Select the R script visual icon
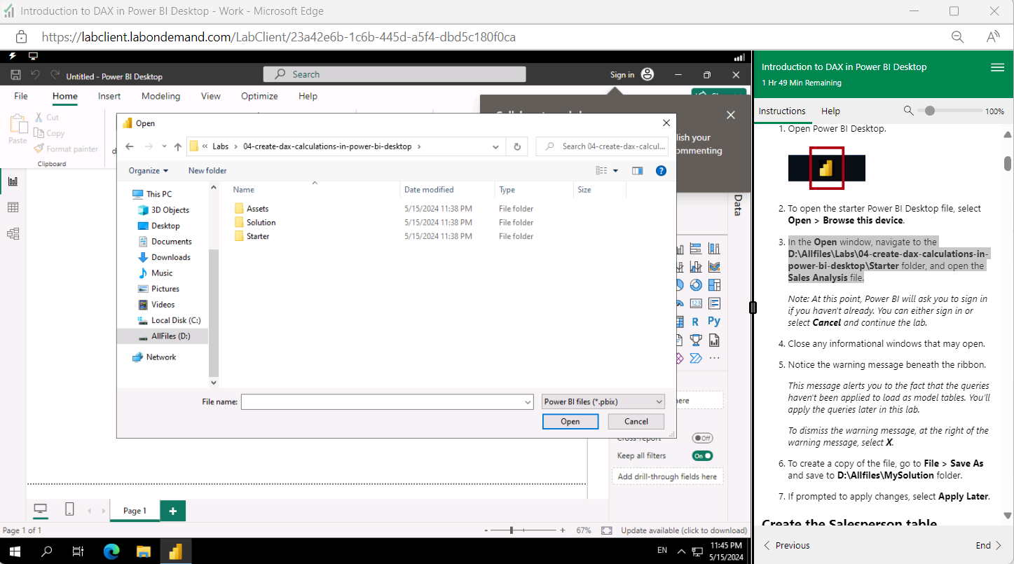This screenshot has width=1014, height=564. 696,322
